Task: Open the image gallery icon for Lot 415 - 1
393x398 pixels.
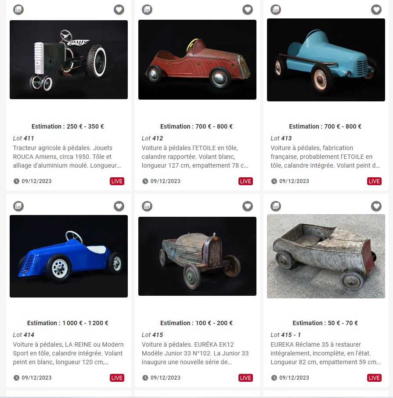Action: click(276, 206)
